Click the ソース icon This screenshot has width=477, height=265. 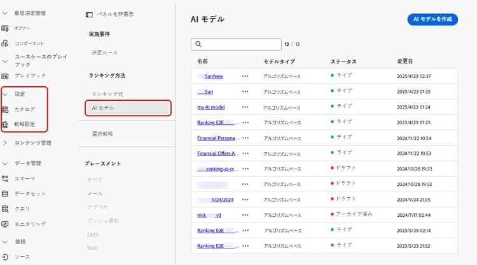5,257
